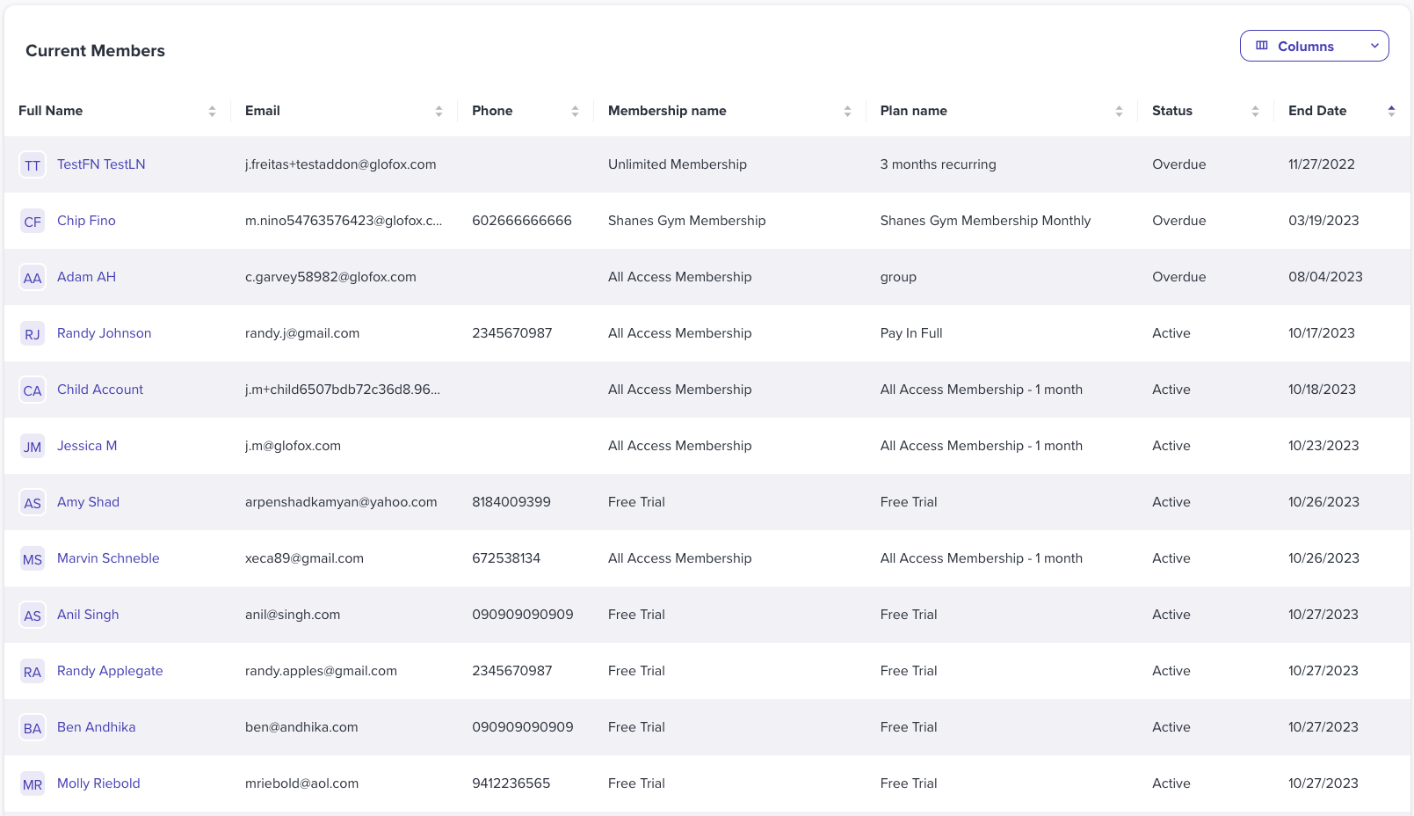The image size is (1414, 816).
Task: Click the End Date column header
Action: (x=1317, y=111)
